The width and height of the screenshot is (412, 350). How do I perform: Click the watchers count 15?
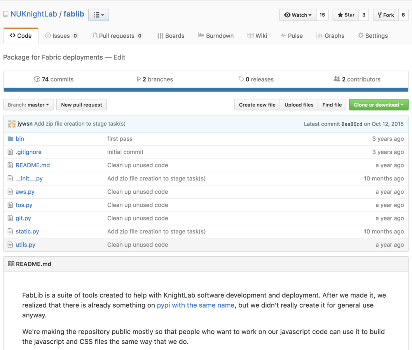click(322, 15)
